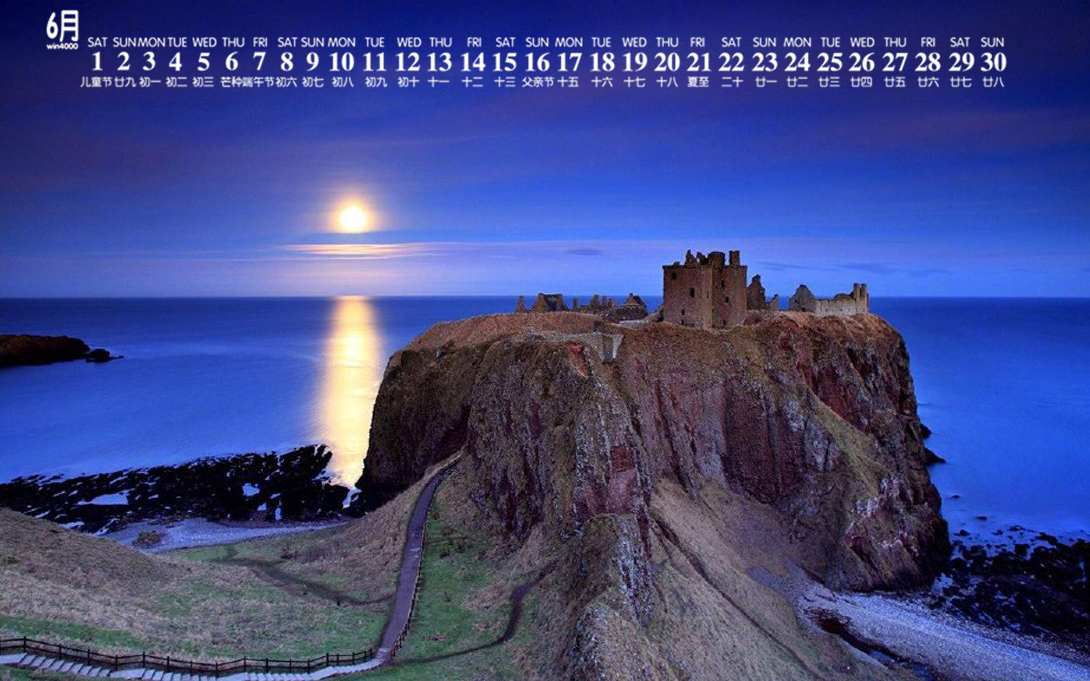Click the glowing moon in sky
This screenshot has height=681, width=1090.
353,218
